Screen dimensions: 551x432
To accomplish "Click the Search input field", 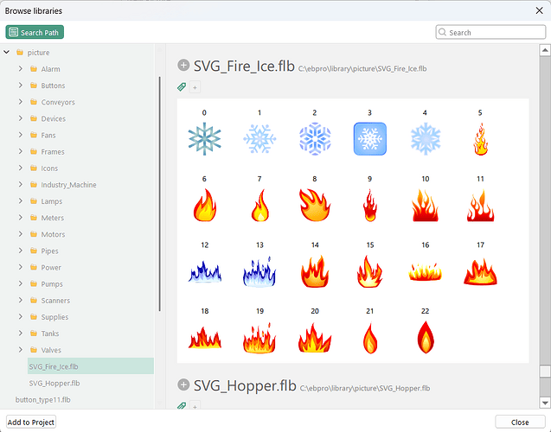I will 495,33.
